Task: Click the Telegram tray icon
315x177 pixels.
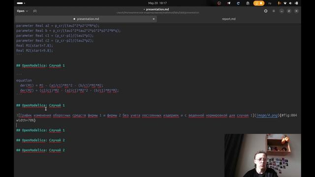Action: (x=228, y=3)
